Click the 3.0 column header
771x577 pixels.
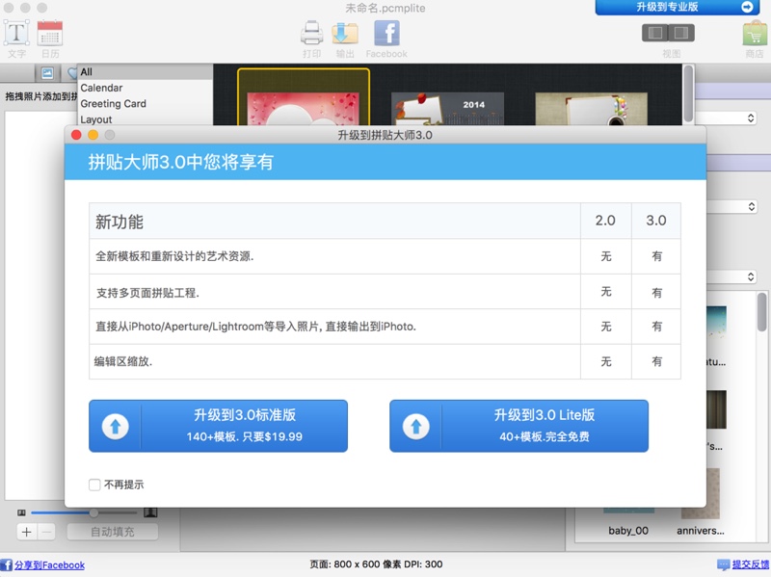tap(656, 221)
